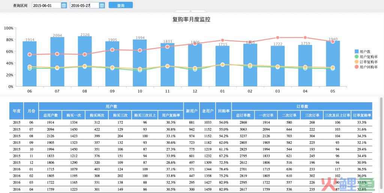Click the 订单复购率 column header

362,115
